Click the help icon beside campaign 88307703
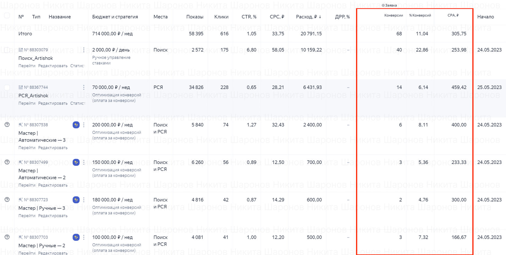 pos(7,237)
